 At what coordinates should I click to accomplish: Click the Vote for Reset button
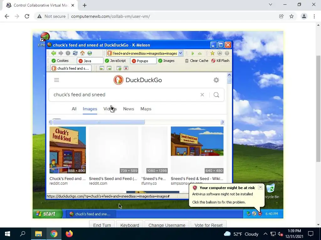tap(208, 225)
